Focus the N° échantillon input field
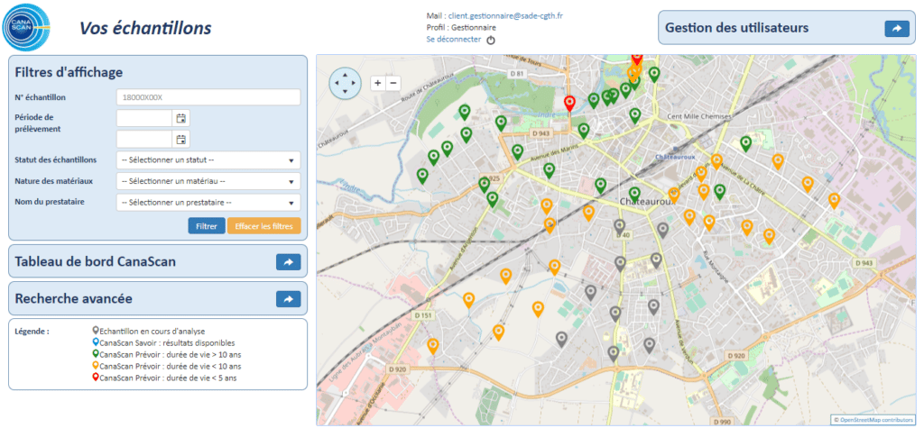The image size is (924, 428). pos(208,97)
